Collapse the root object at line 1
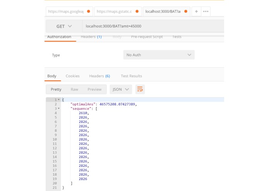The height and width of the screenshot is (191, 269). 59,99
